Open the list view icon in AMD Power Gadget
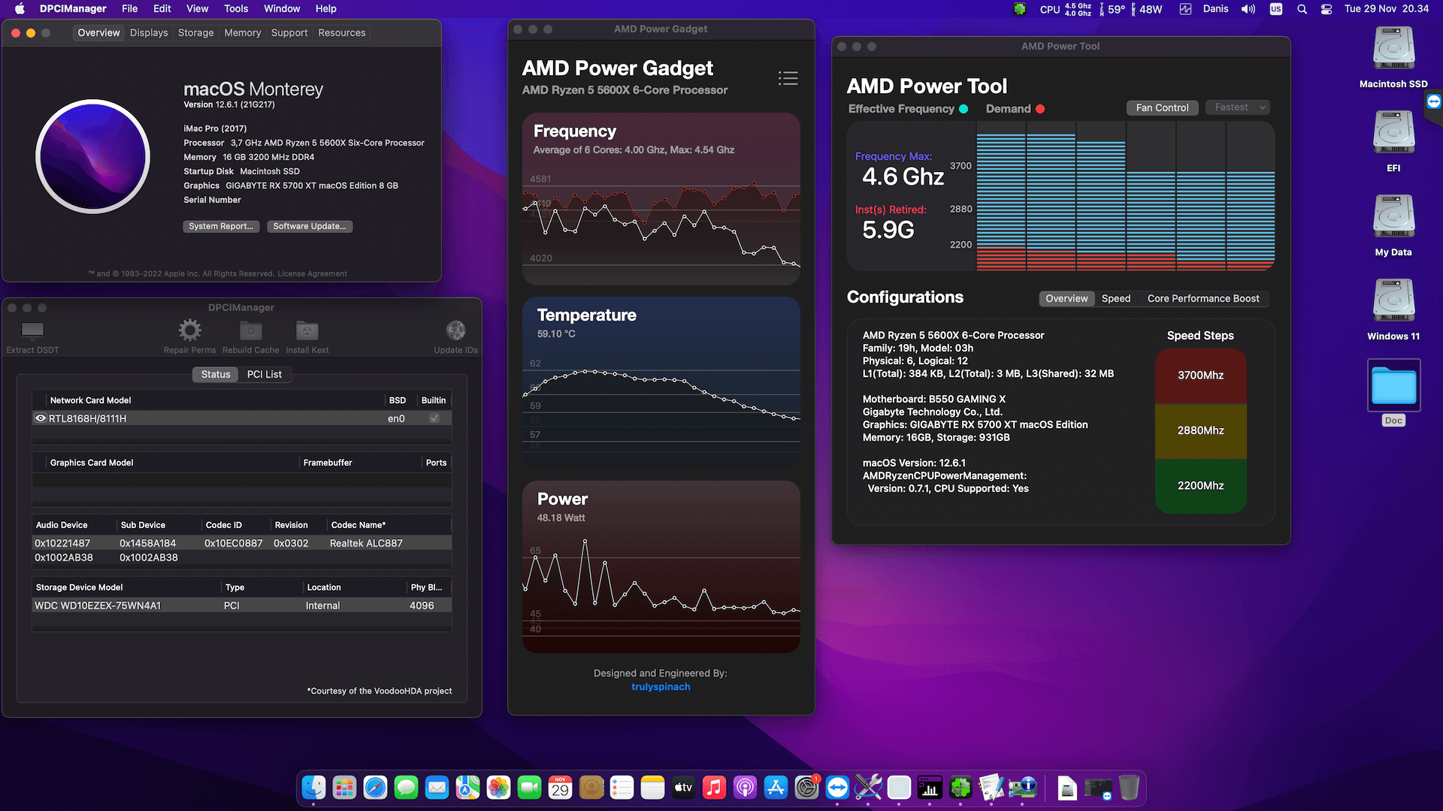This screenshot has height=811, width=1443. 787,78
